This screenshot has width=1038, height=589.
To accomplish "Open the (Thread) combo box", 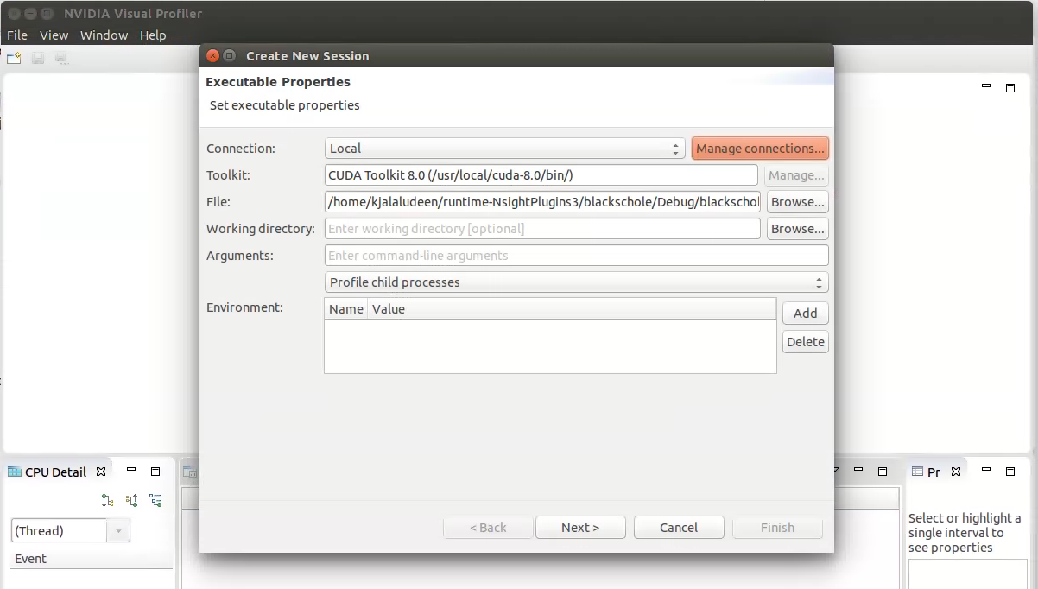I will click(70, 531).
